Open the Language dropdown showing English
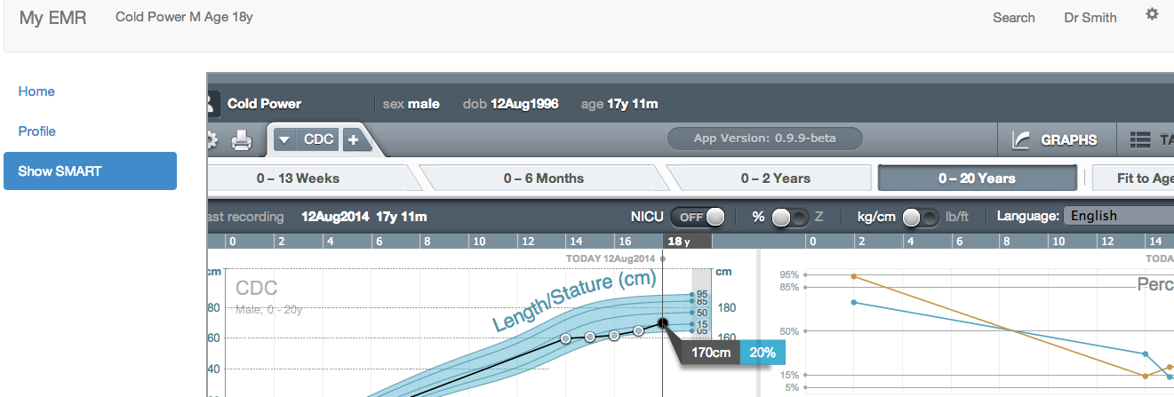Image resolution: width=1174 pixels, height=397 pixels. (1119, 216)
